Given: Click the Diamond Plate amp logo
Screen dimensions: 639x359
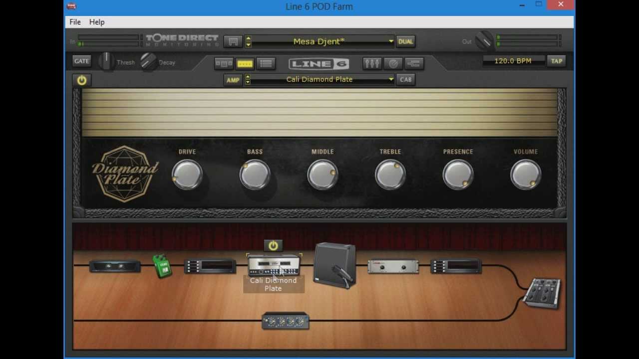Looking at the screenshot, I should coord(125,174).
